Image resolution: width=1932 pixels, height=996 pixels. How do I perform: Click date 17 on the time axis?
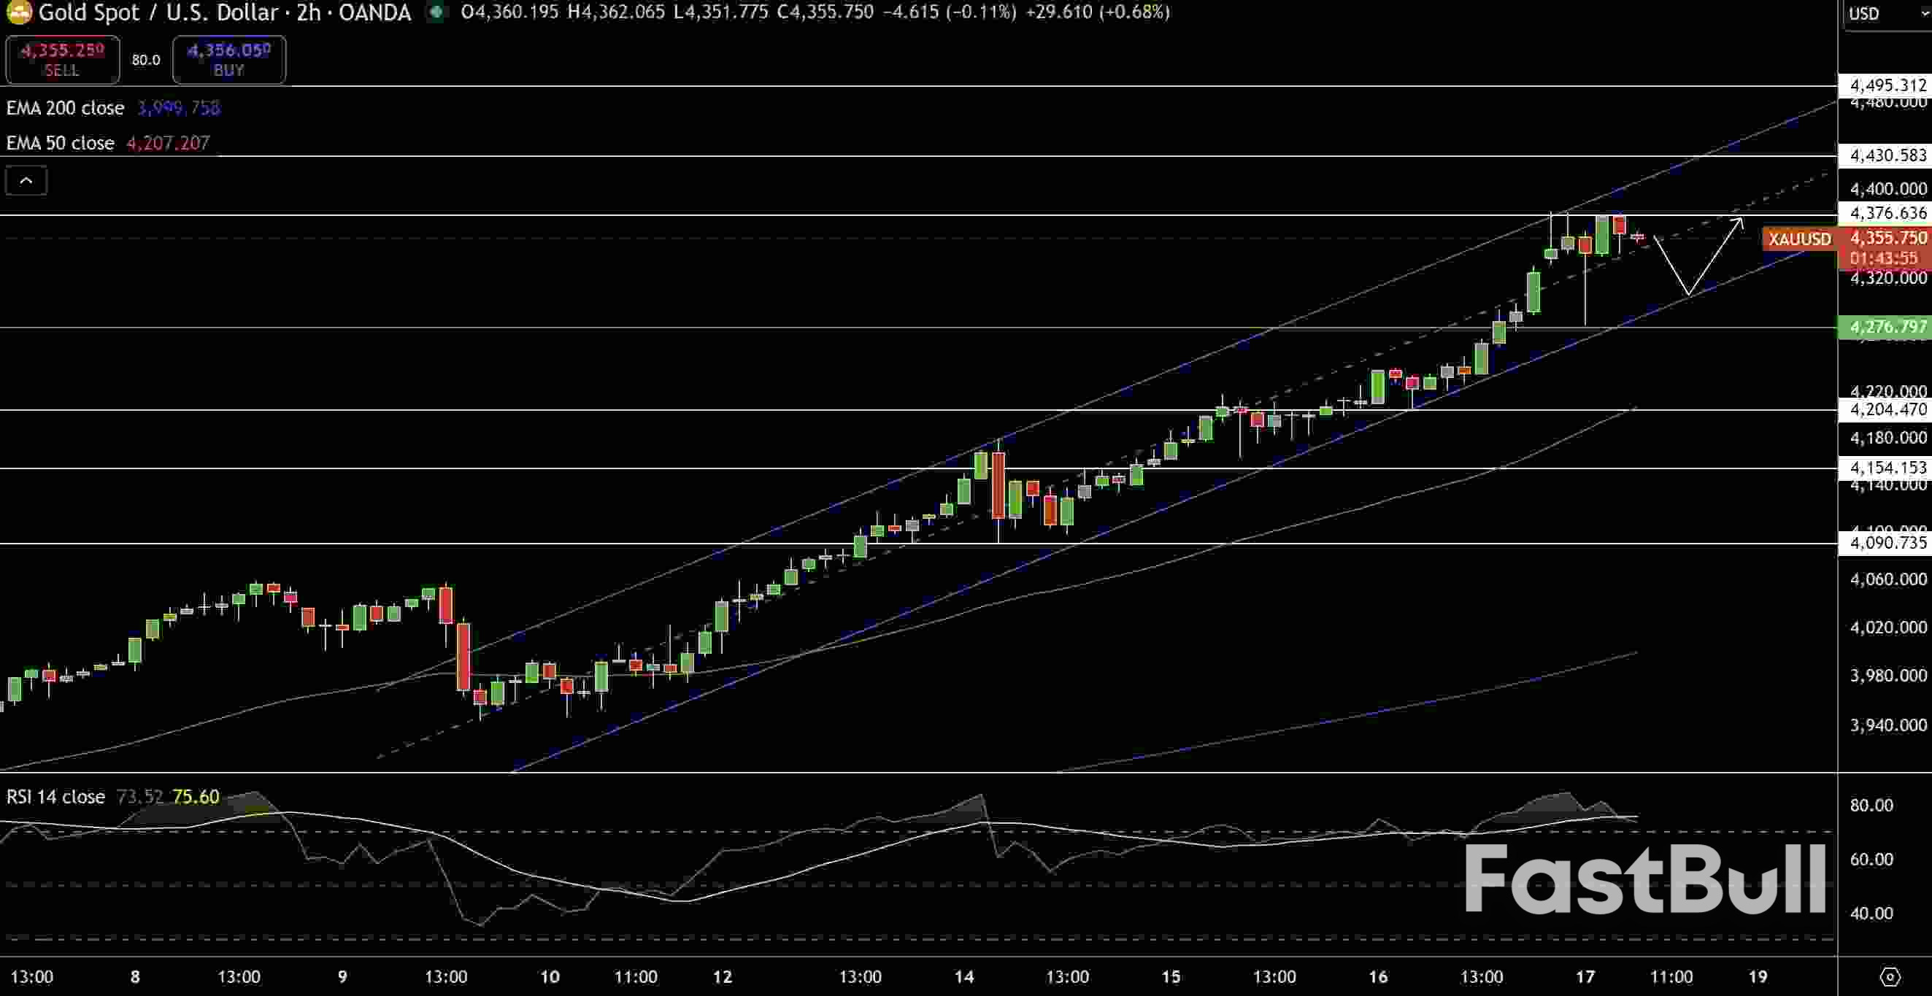coord(1585,976)
